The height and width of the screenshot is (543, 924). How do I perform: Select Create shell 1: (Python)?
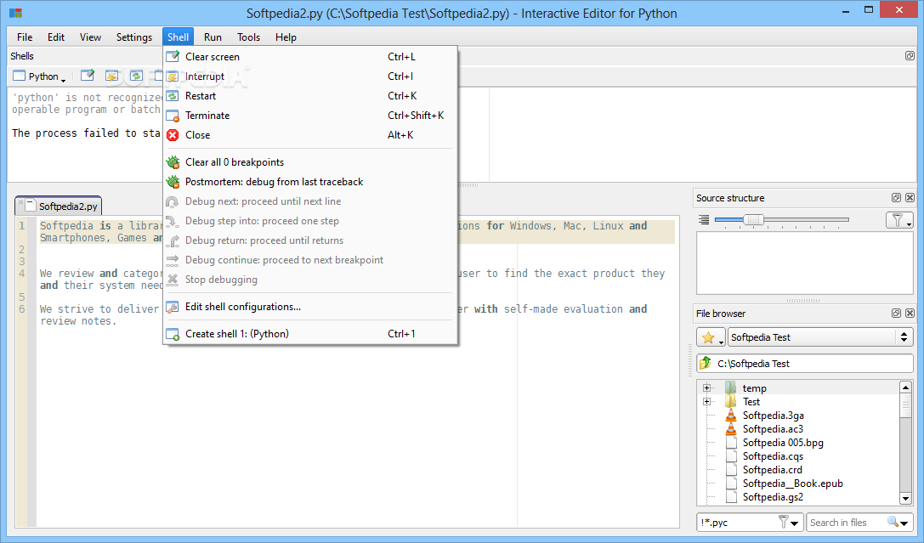point(310,333)
